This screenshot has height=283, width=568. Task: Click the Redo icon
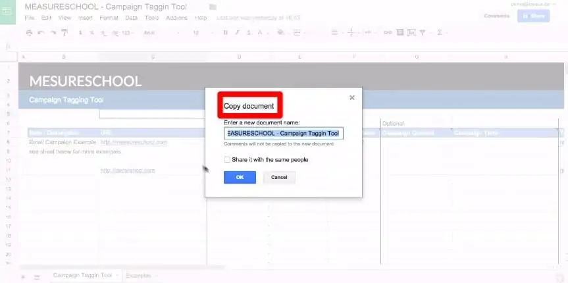click(x=53, y=33)
